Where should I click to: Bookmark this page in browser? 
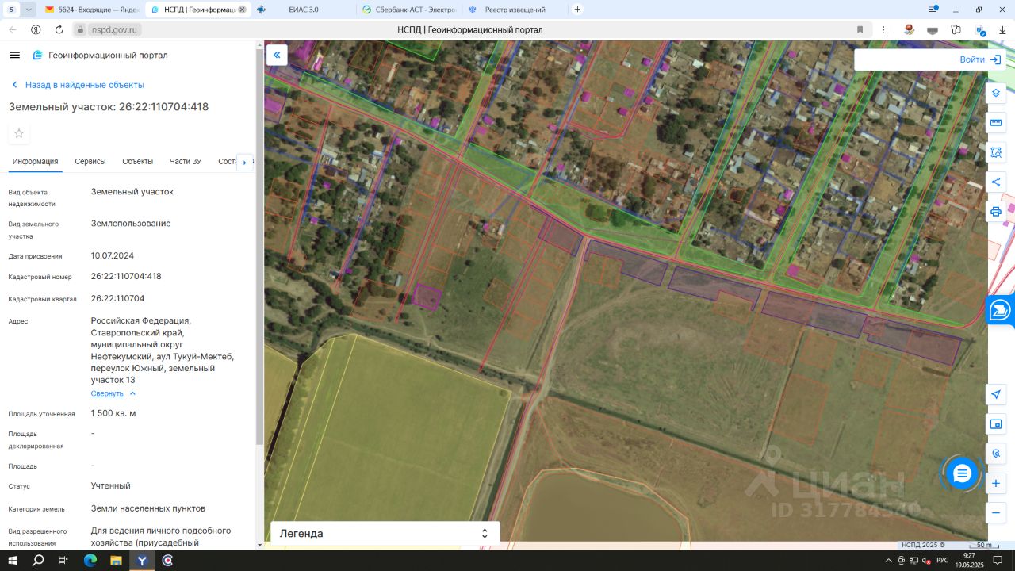(860, 29)
